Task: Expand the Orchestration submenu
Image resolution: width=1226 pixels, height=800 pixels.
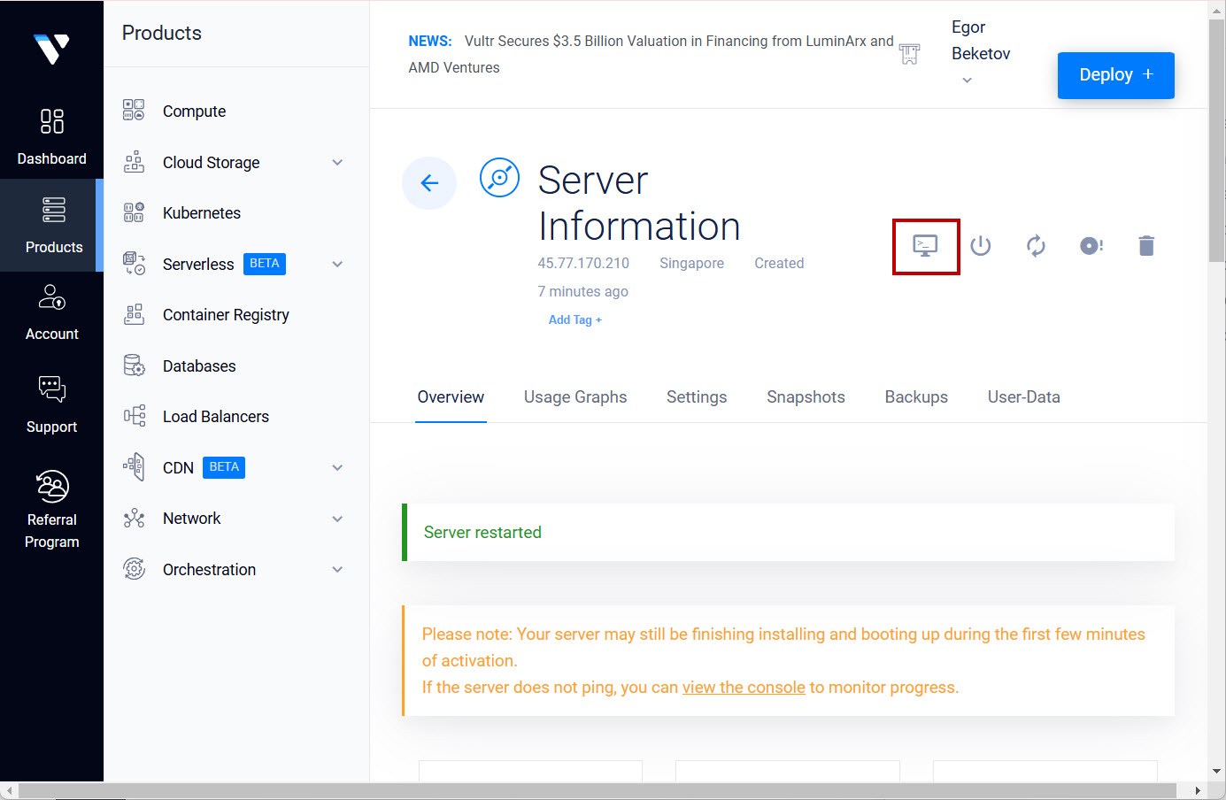Action: pos(337,570)
